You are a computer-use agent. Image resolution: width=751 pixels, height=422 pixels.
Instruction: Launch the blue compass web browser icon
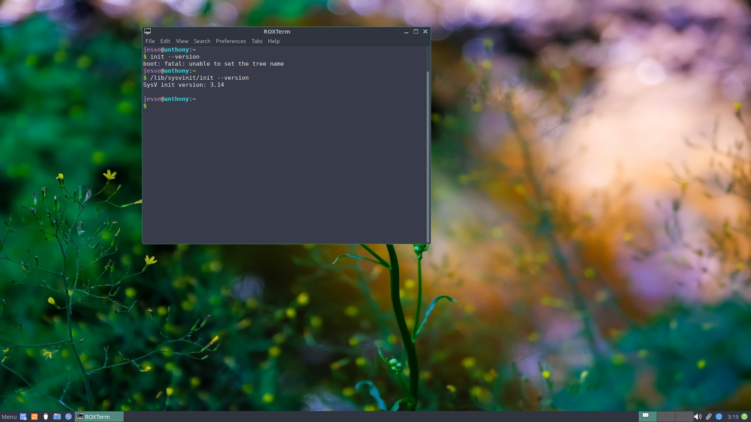68,417
